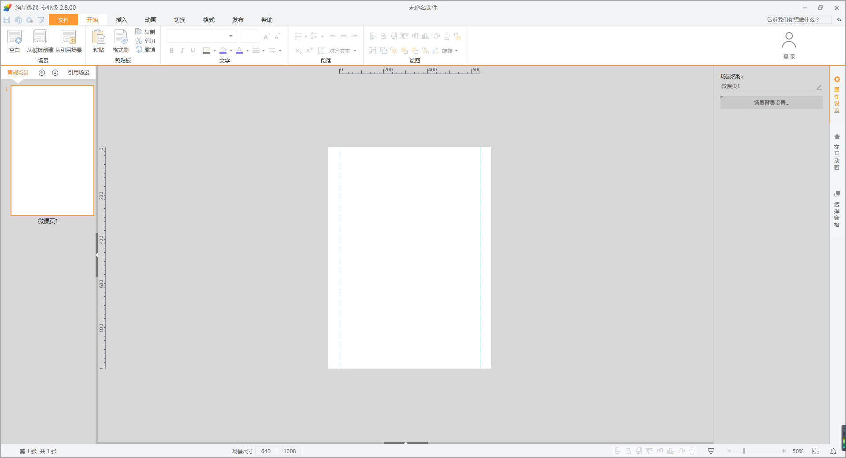Toggle left text alignment in paragraph group
This screenshot has height=458, width=846.
point(333,36)
